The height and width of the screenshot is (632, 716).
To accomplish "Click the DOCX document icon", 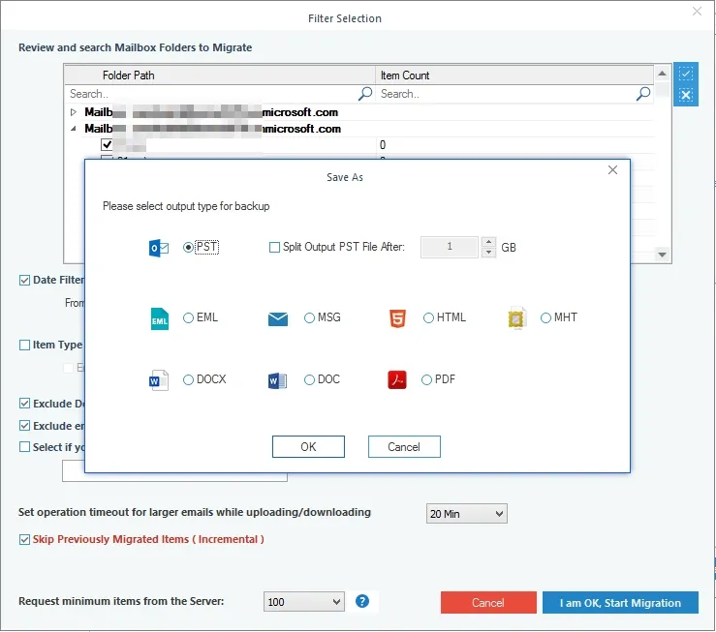I will [x=159, y=379].
